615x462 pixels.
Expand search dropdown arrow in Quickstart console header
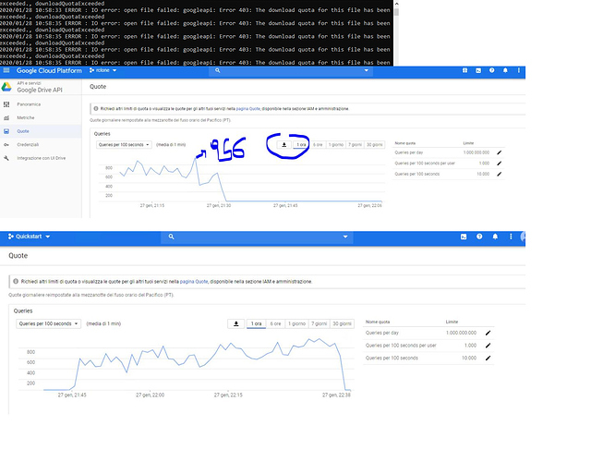coord(345,237)
